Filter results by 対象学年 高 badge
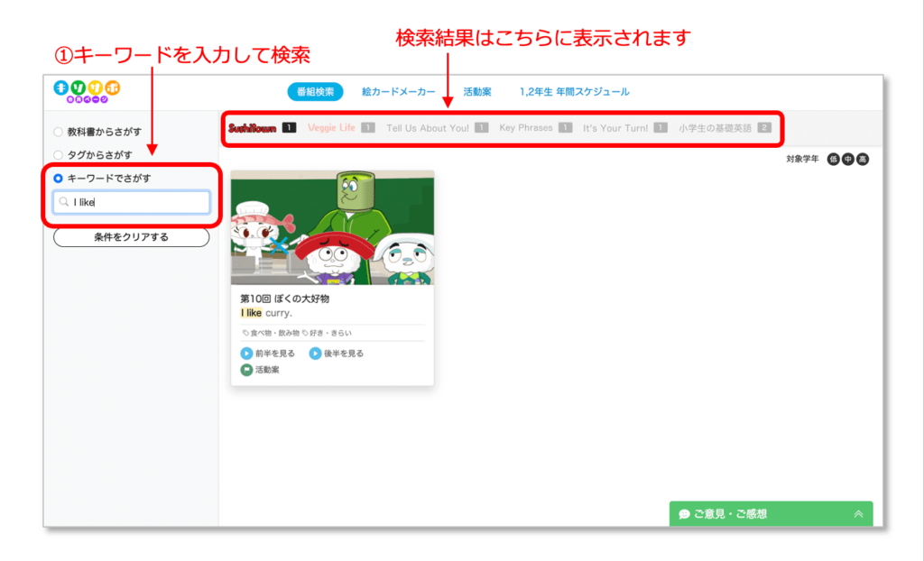The width and height of the screenshot is (924, 561). click(x=862, y=160)
